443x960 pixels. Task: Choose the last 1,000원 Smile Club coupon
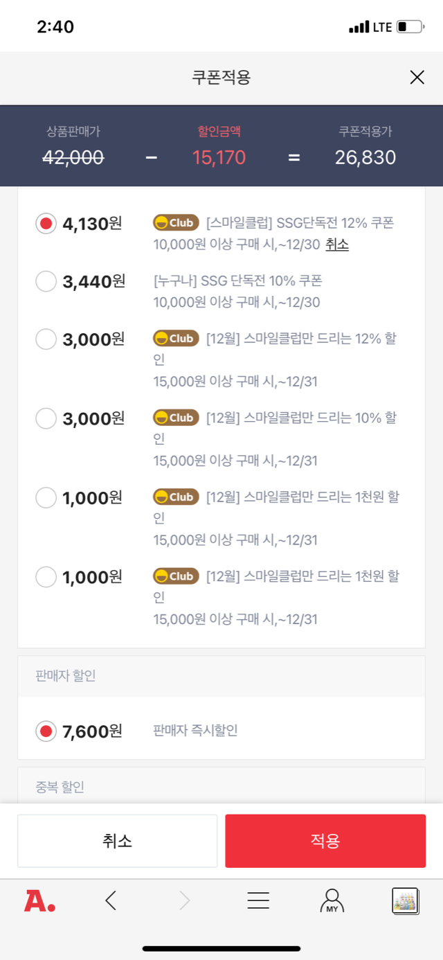tap(46, 576)
